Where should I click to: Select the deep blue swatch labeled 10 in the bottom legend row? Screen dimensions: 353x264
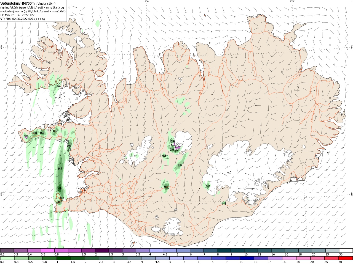pyautogui.click(x=247, y=258)
